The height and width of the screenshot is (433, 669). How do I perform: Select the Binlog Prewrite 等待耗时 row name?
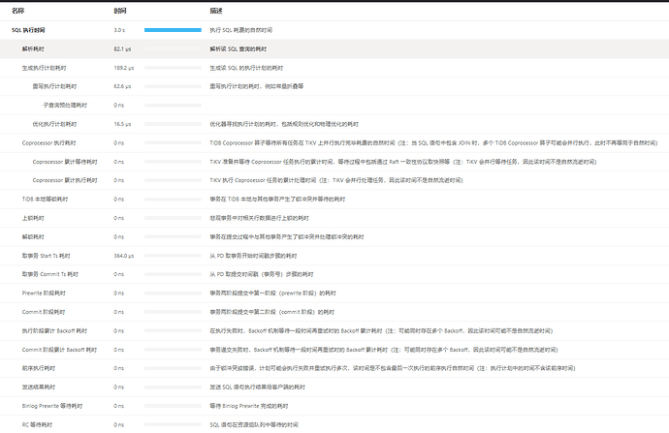[x=52, y=406]
